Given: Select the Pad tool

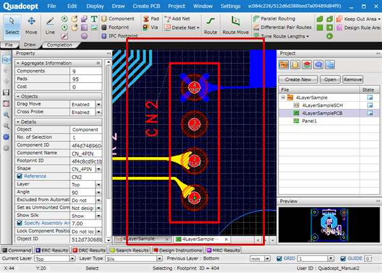Looking at the screenshot, I should click(x=151, y=18).
